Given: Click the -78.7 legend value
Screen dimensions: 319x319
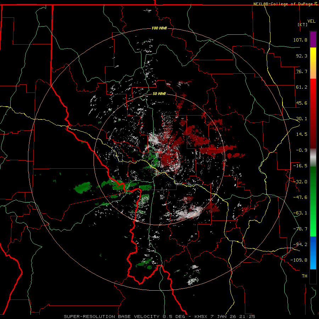Looking at the screenshot, I should pos(300,229).
